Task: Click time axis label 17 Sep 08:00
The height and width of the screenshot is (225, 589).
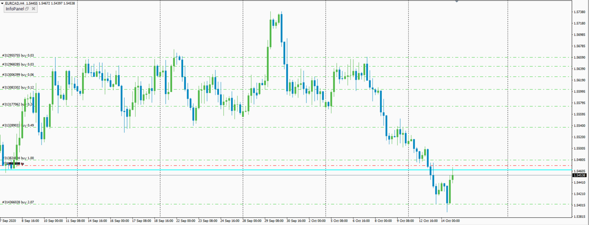Action: (142, 221)
